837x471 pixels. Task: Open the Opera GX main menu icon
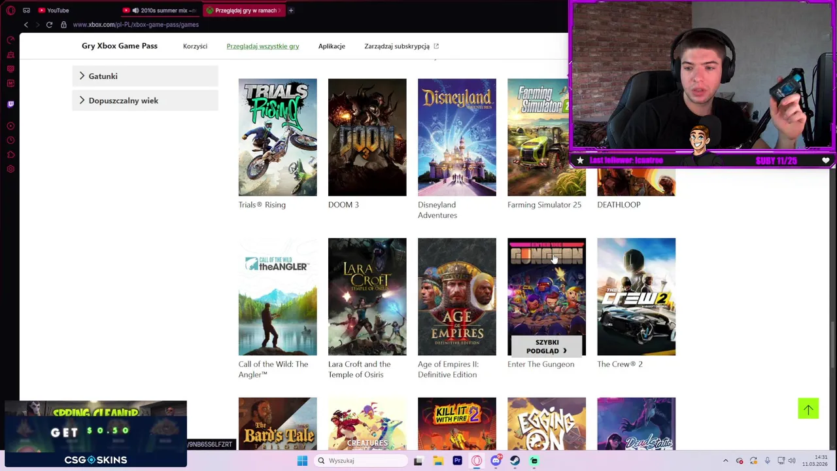(x=10, y=10)
